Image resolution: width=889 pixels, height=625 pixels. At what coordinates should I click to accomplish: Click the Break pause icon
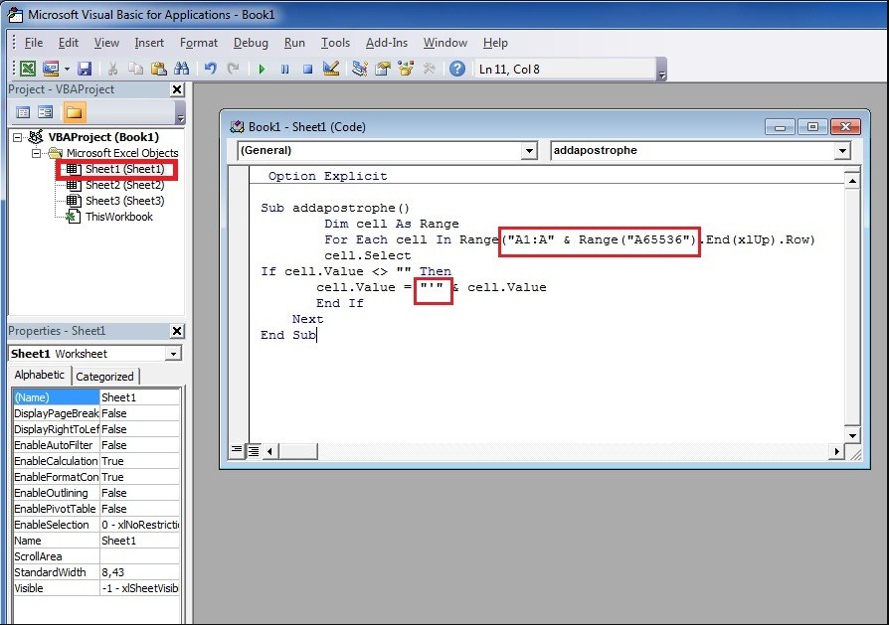(284, 69)
